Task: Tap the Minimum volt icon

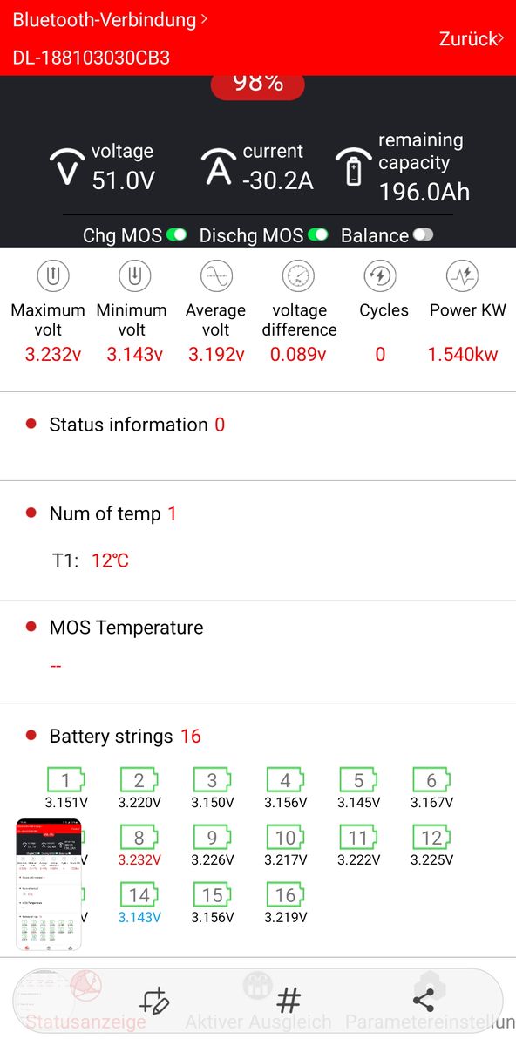Action: [x=134, y=277]
